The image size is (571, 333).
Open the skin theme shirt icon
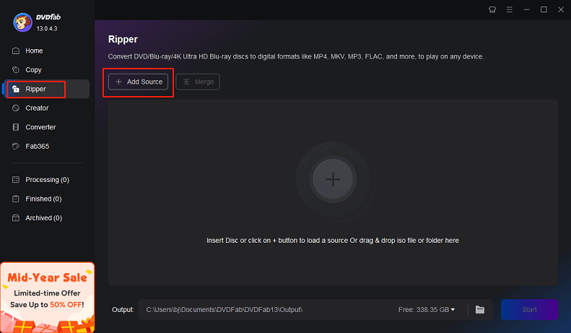coord(492,10)
